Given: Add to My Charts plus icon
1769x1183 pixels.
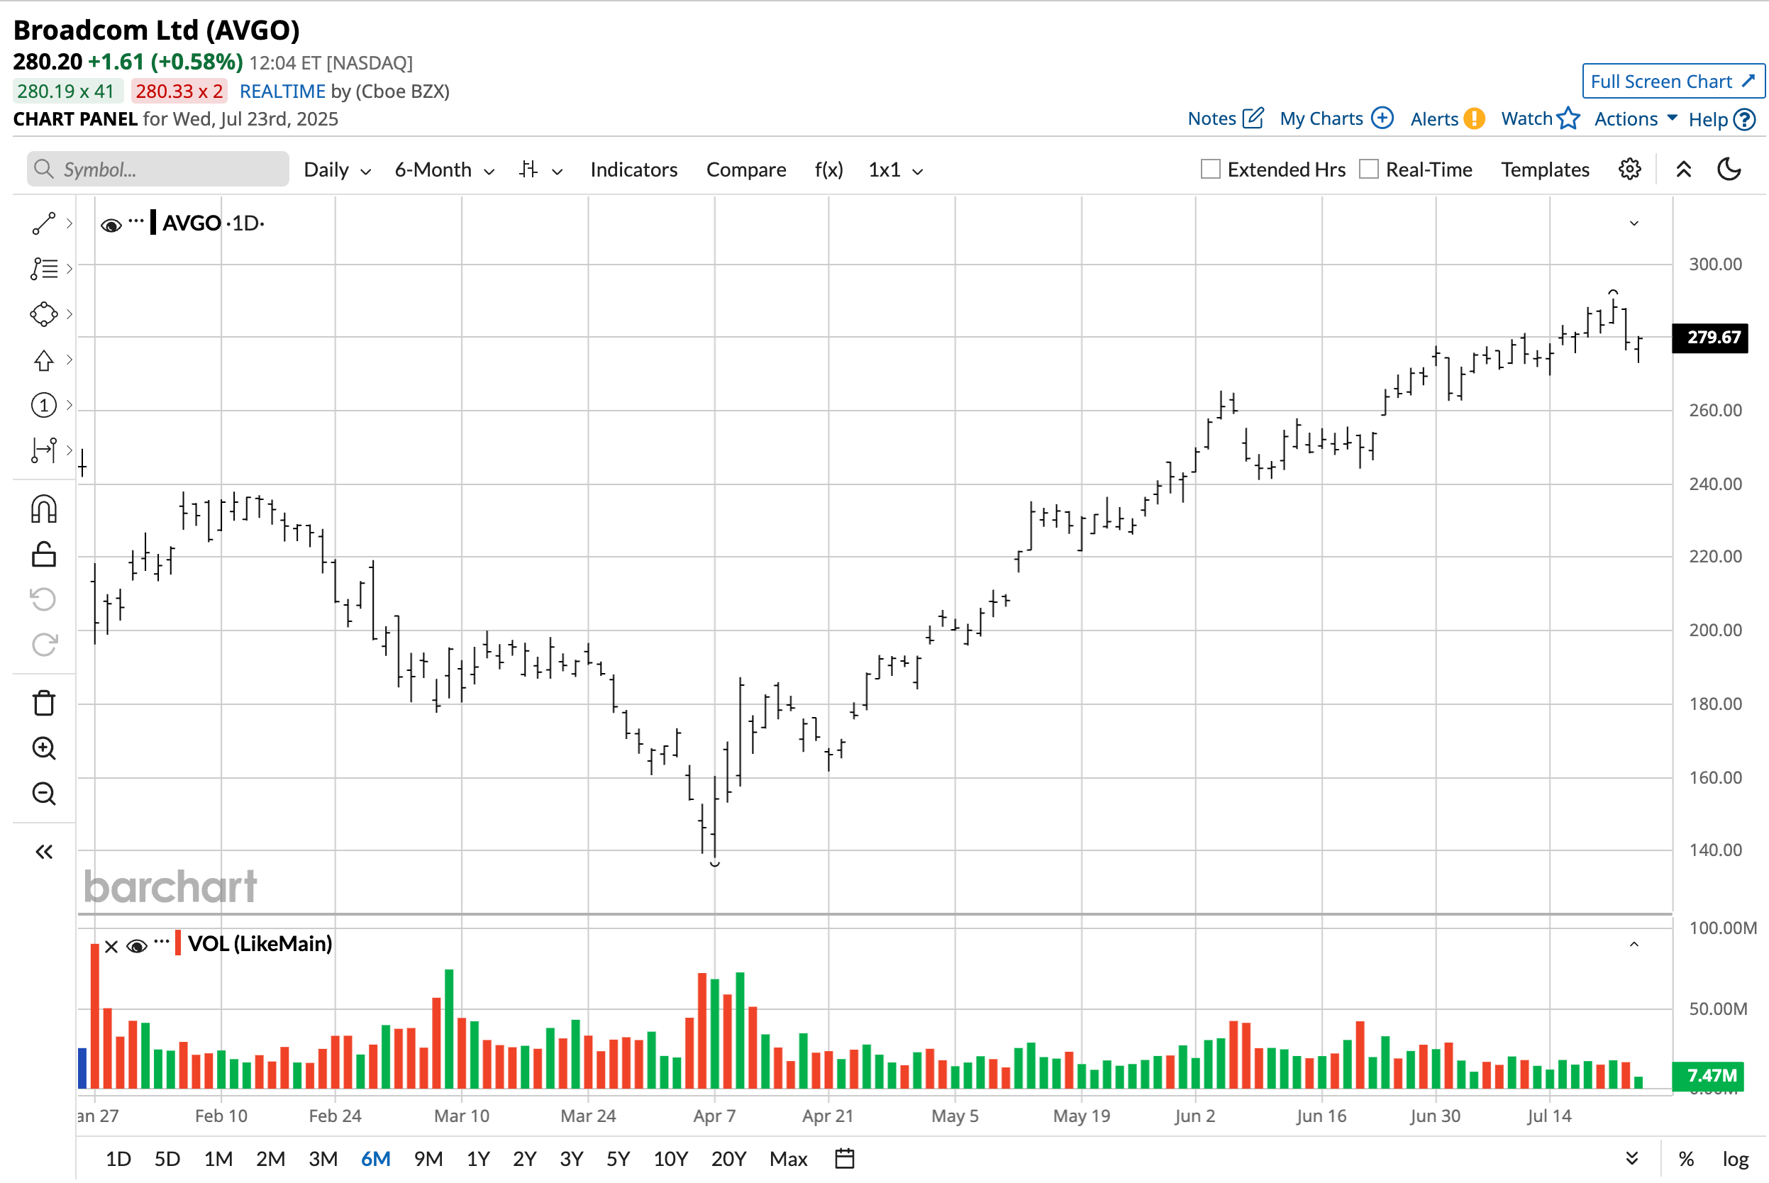Looking at the screenshot, I should click(x=1382, y=118).
